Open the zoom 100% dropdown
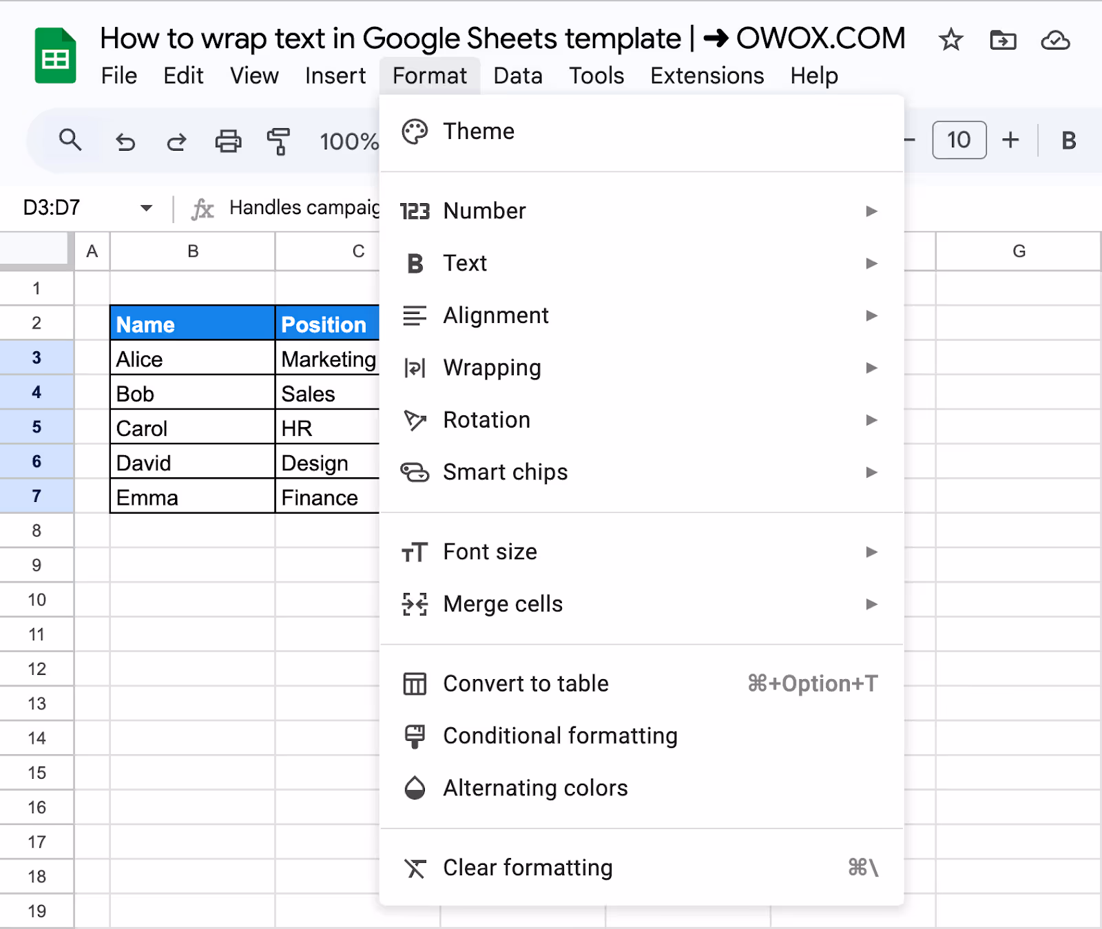1102x929 pixels. (349, 141)
